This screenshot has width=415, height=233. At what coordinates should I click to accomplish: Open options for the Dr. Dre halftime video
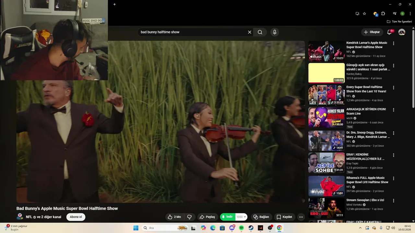394,133
